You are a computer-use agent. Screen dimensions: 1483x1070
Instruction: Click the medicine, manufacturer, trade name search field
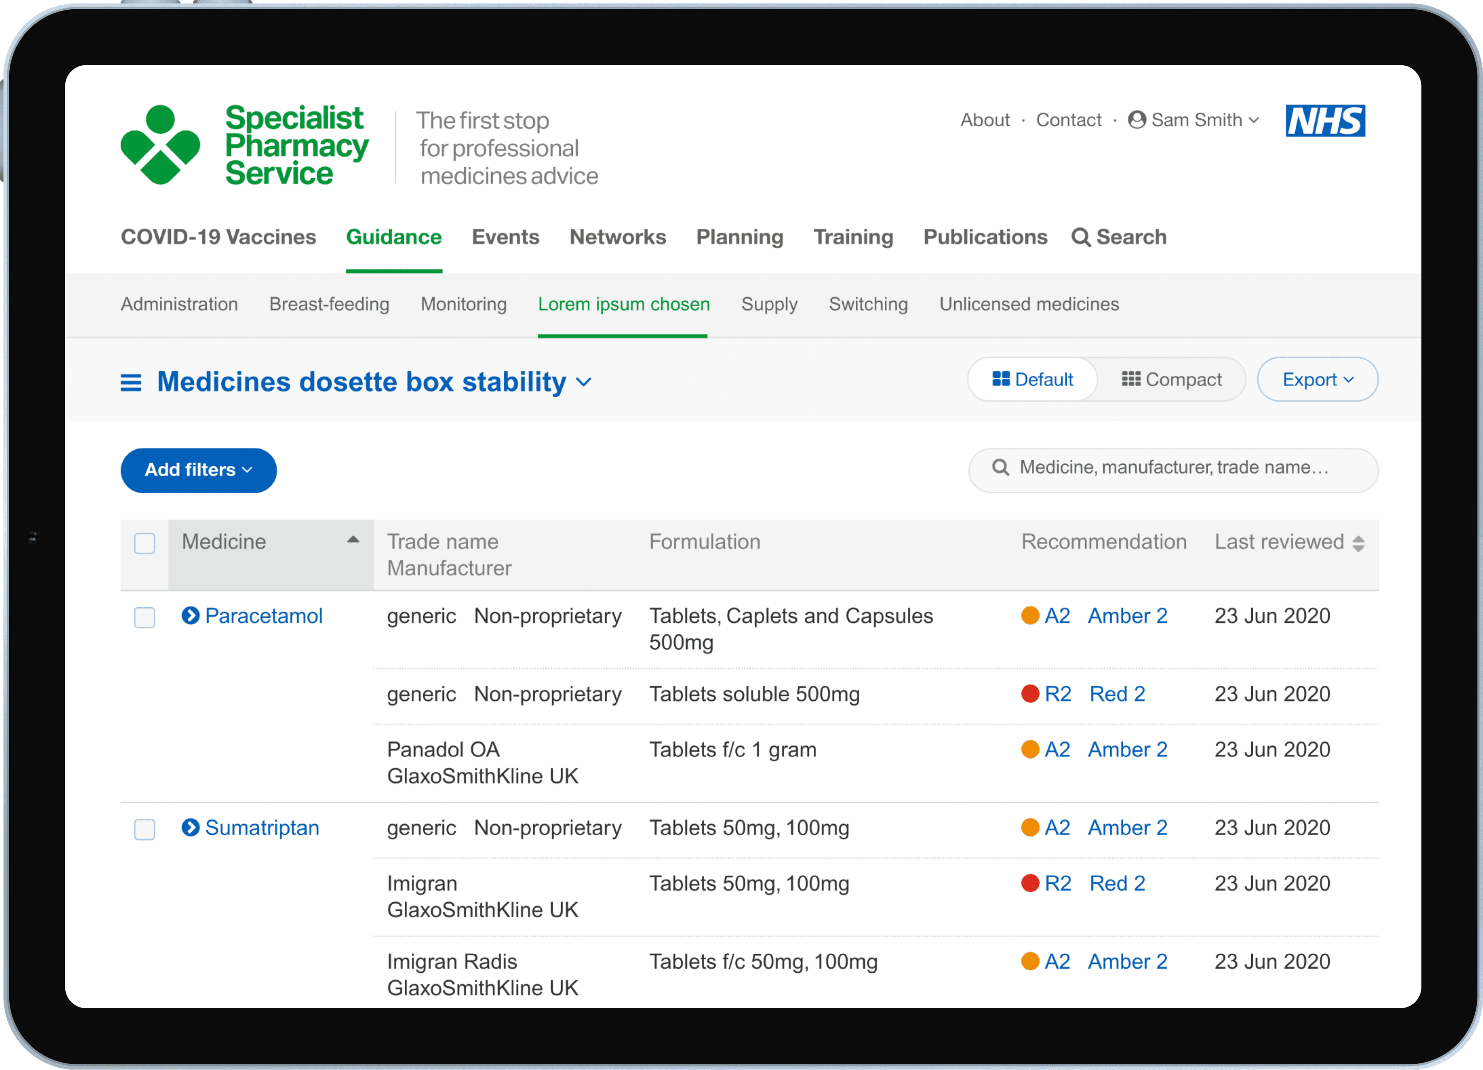tap(1173, 470)
